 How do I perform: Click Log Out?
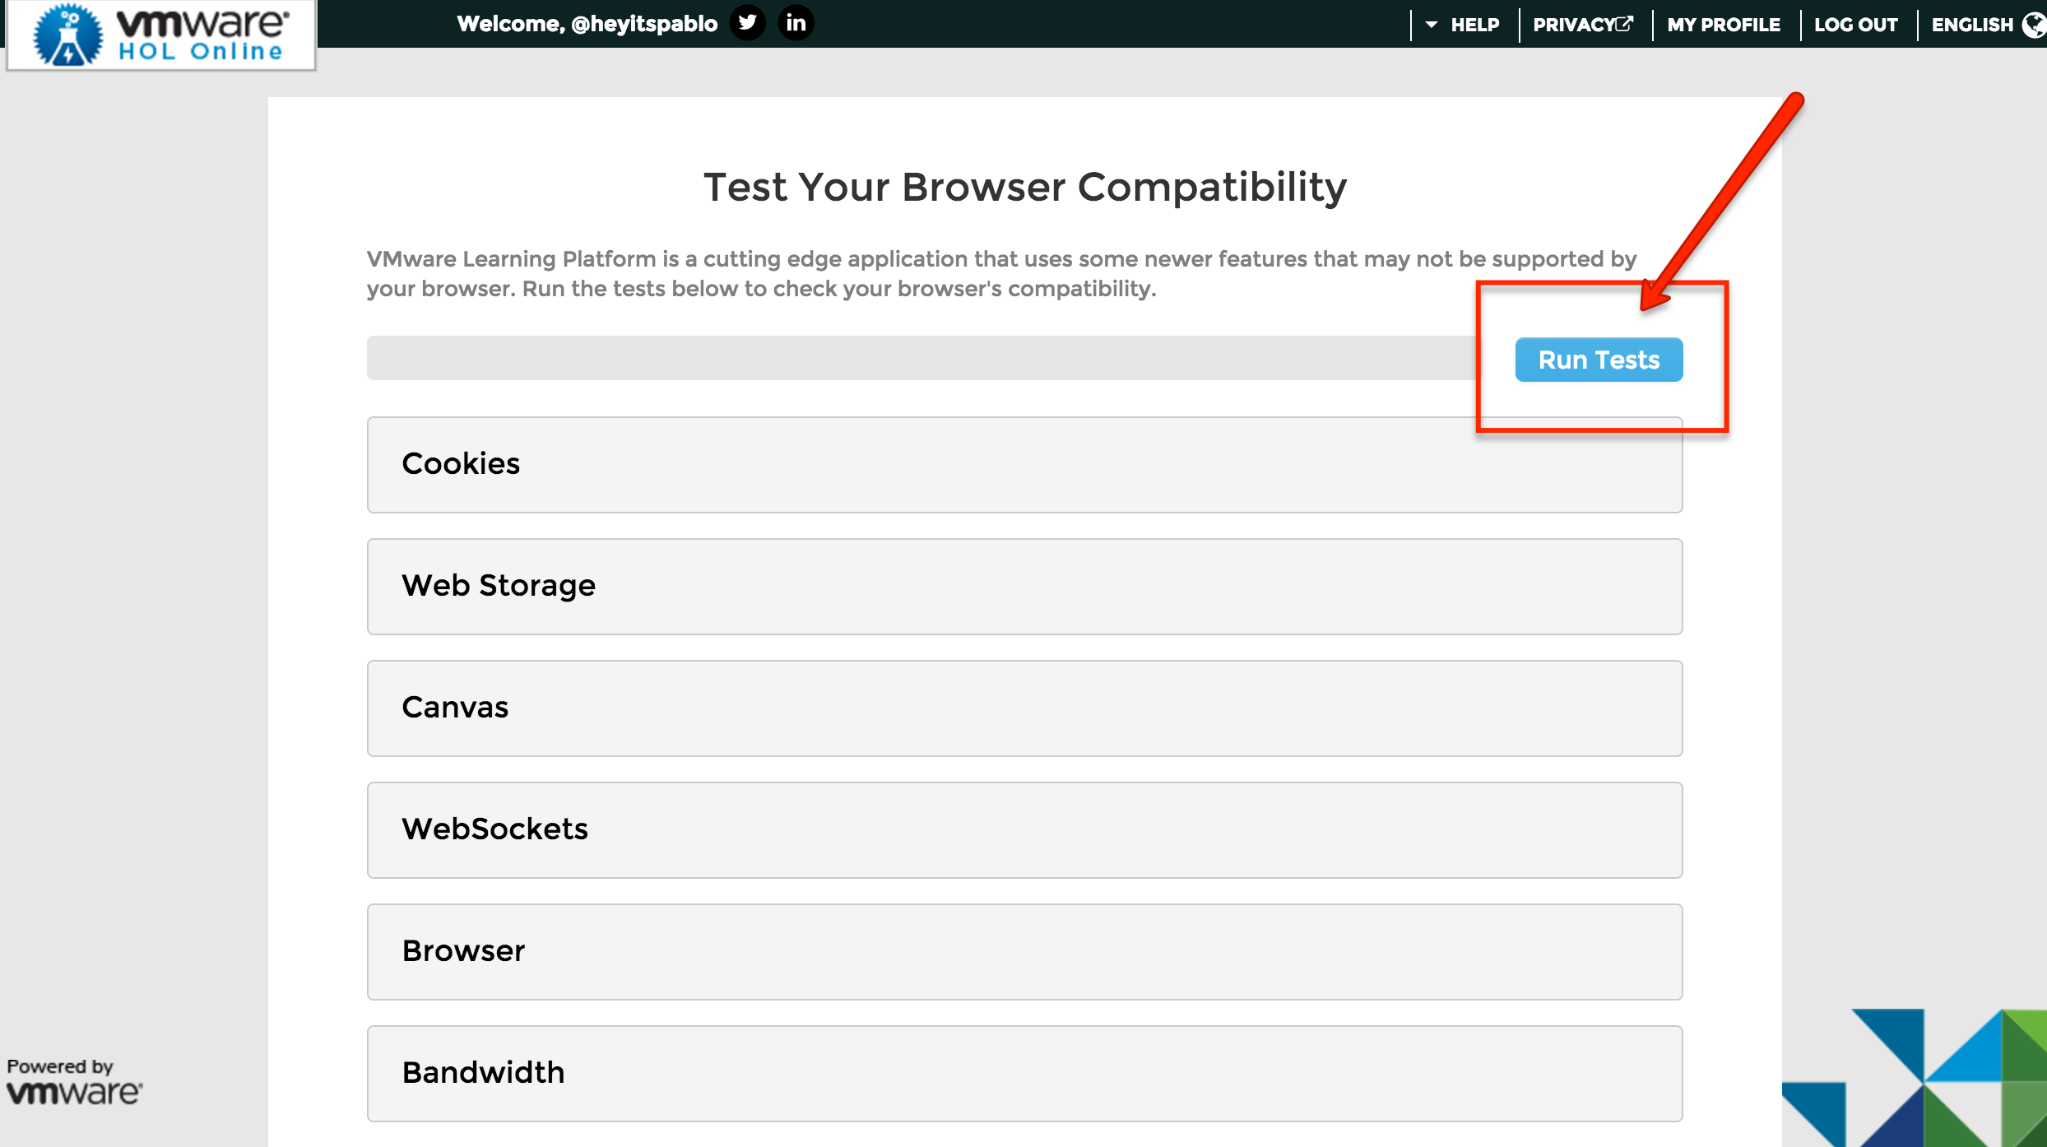point(1855,25)
